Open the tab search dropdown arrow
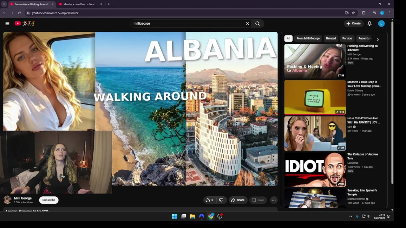 (x=4, y=4)
